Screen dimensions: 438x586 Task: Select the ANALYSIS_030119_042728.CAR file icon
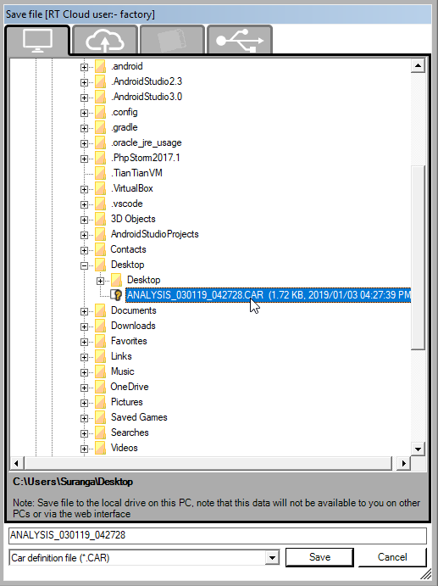coord(117,295)
